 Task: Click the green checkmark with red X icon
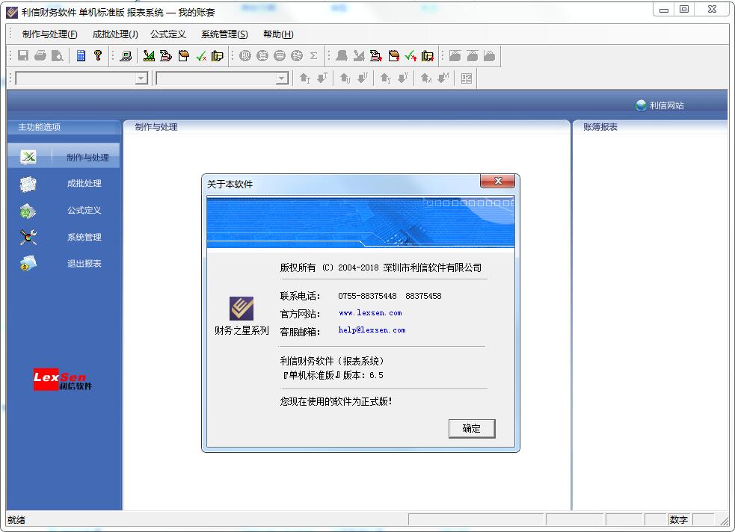tap(202, 56)
